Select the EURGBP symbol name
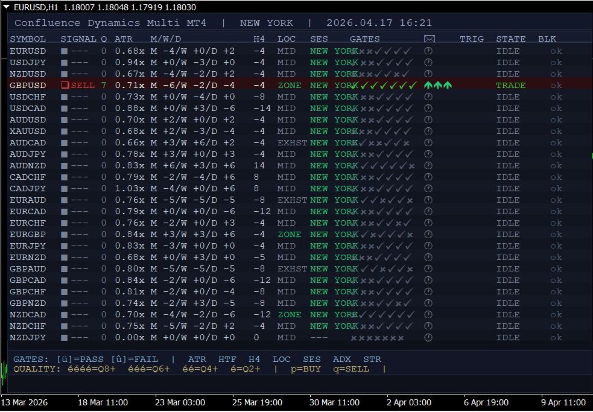Screen dimensions: 593x412 tap(28, 235)
